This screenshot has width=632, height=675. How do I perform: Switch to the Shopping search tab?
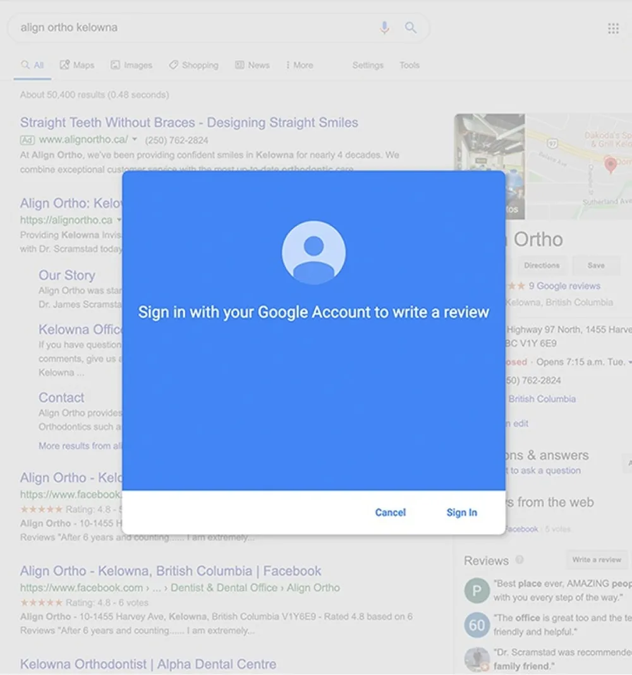tap(193, 65)
